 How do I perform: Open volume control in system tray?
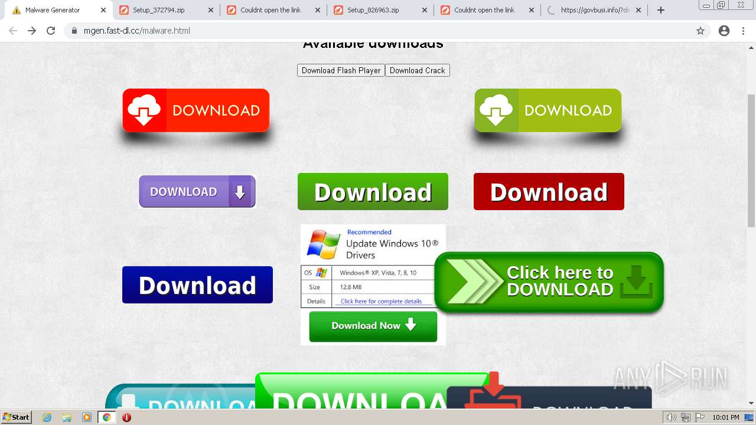click(672, 417)
